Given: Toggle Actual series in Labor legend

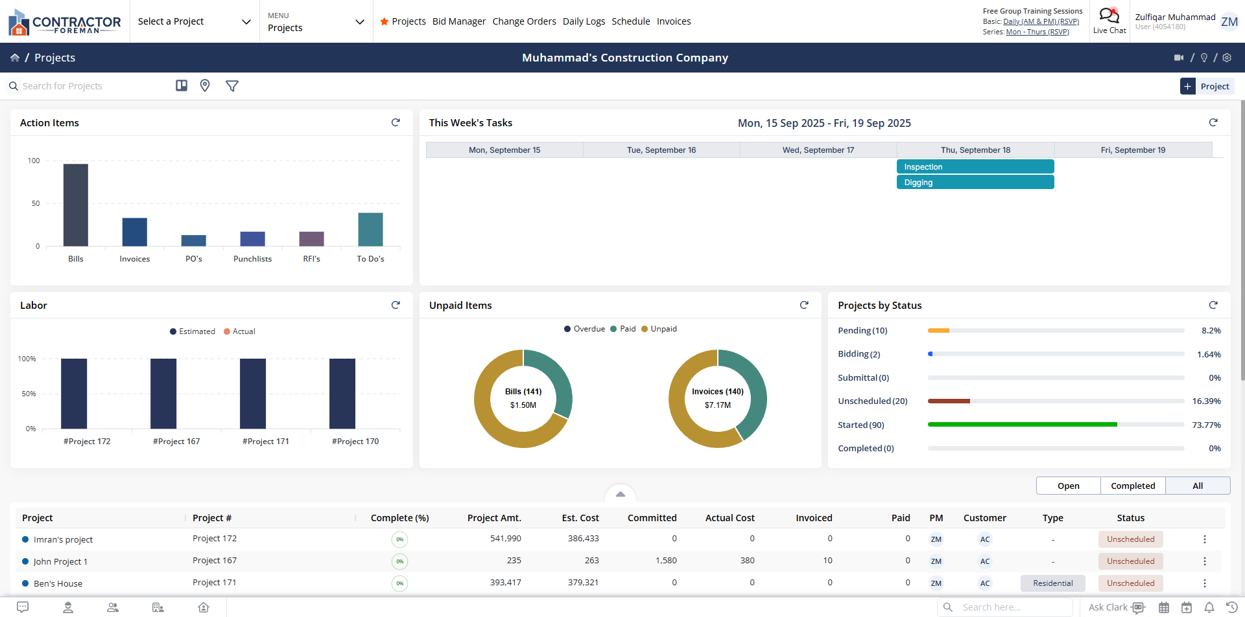Looking at the screenshot, I should pyautogui.click(x=239, y=331).
